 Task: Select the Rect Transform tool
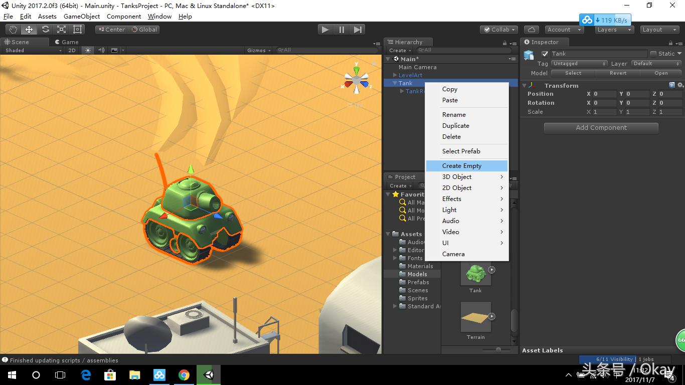click(x=77, y=29)
